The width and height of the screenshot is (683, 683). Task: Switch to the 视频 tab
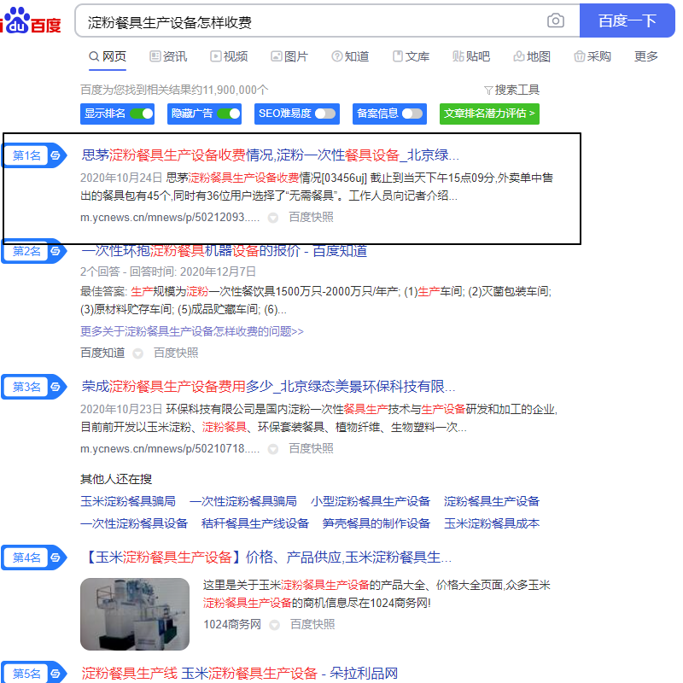(x=229, y=56)
